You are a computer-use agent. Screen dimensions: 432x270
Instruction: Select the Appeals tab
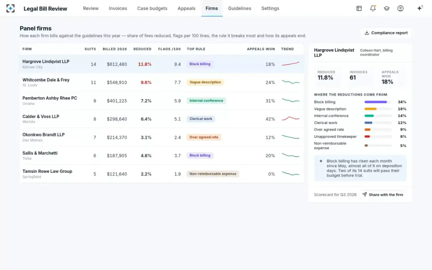tap(186, 8)
